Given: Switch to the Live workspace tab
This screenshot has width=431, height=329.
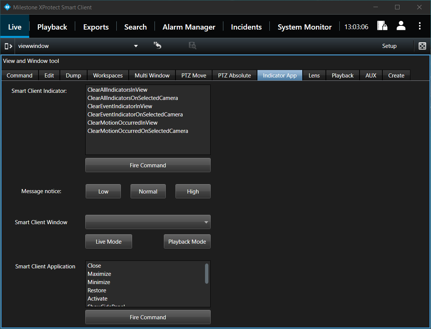Looking at the screenshot, I should tap(15, 27).
